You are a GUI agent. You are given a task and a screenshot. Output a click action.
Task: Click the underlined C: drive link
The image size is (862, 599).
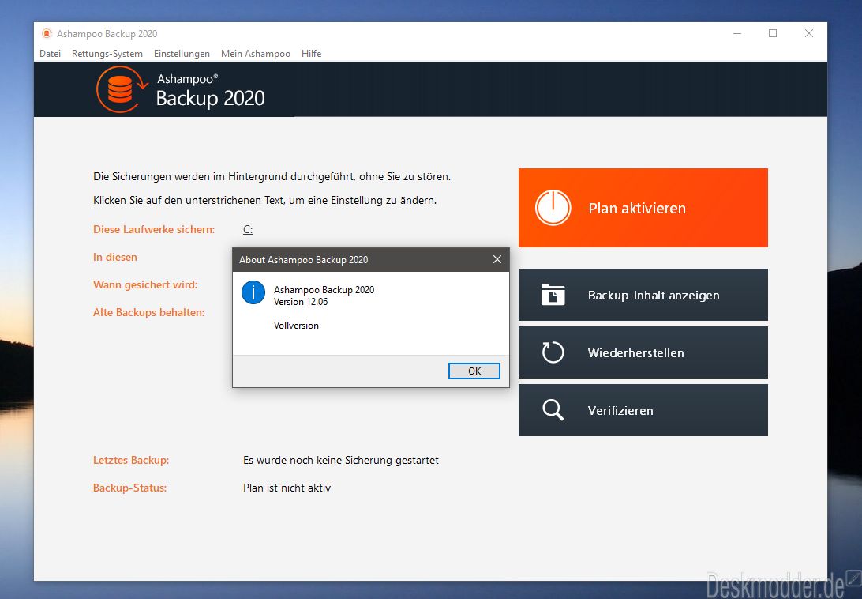pyautogui.click(x=248, y=230)
